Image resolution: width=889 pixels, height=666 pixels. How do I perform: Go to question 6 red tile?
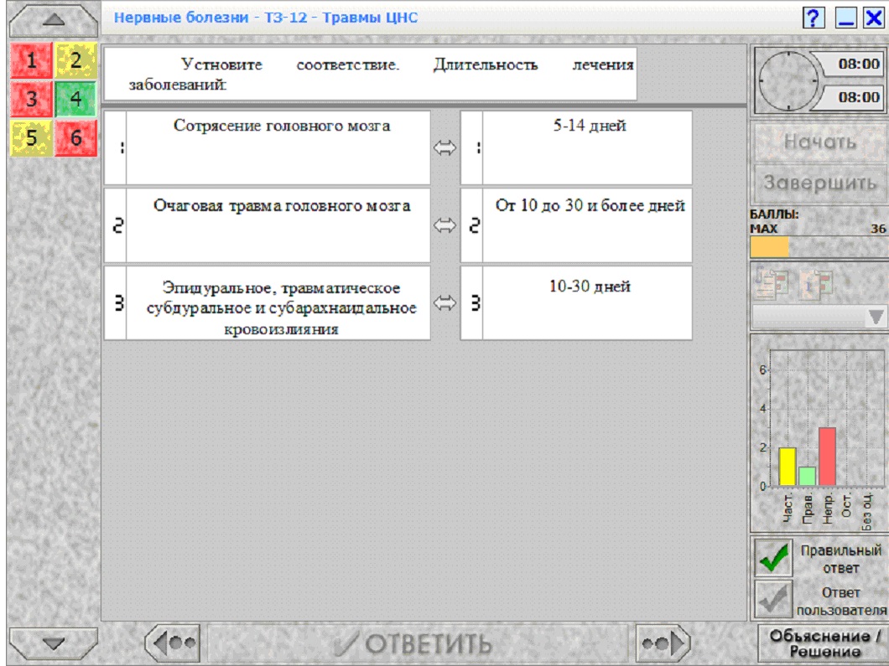click(76, 137)
